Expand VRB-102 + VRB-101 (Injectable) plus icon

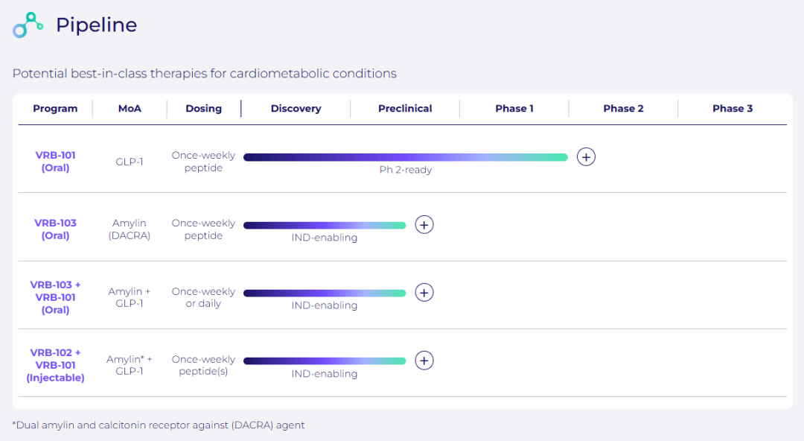tap(424, 361)
